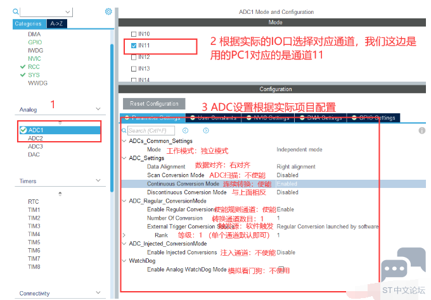Click the Search (Ctrl+F) parameter field
This screenshot has width=431, height=300.
coord(152,130)
